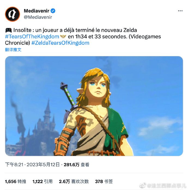View the 281.6万 查看 view count
The height and width of the screenshot is (190, 188).
[x=77, y=164]
